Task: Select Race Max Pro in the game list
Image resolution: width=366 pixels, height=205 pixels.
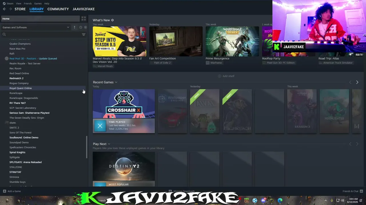Action: 17,49
